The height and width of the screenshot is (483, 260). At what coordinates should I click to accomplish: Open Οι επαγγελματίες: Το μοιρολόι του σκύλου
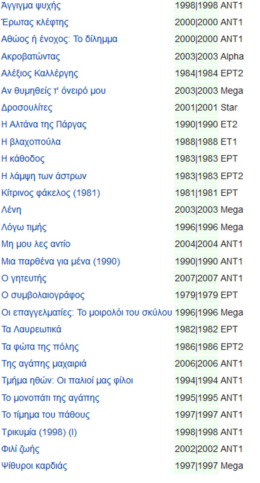87,313
